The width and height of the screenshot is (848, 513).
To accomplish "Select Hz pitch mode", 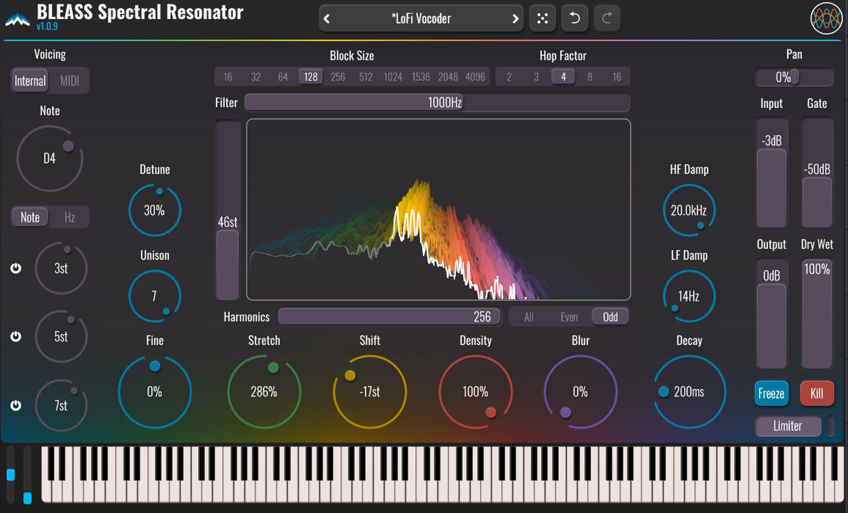I will [x=69, y=217].
